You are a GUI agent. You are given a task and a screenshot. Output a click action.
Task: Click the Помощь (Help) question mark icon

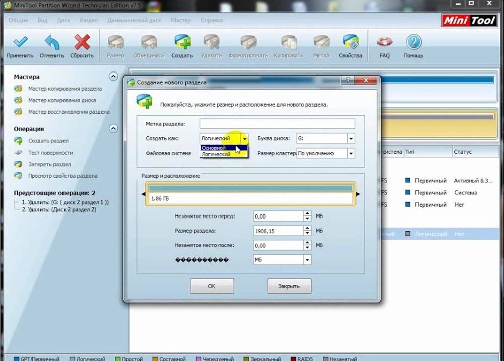pos(413,42)
